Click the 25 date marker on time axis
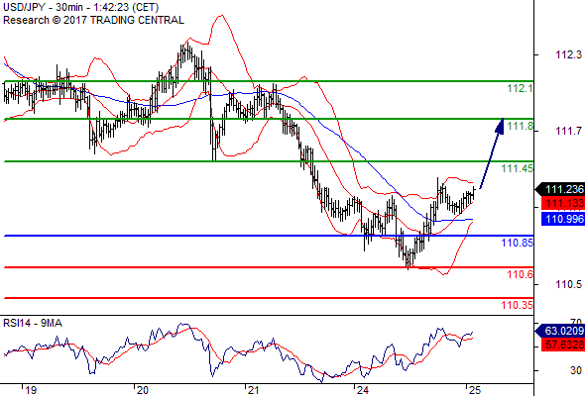The width and height of the screenshot is (585, 396). (x=474, y=390)
